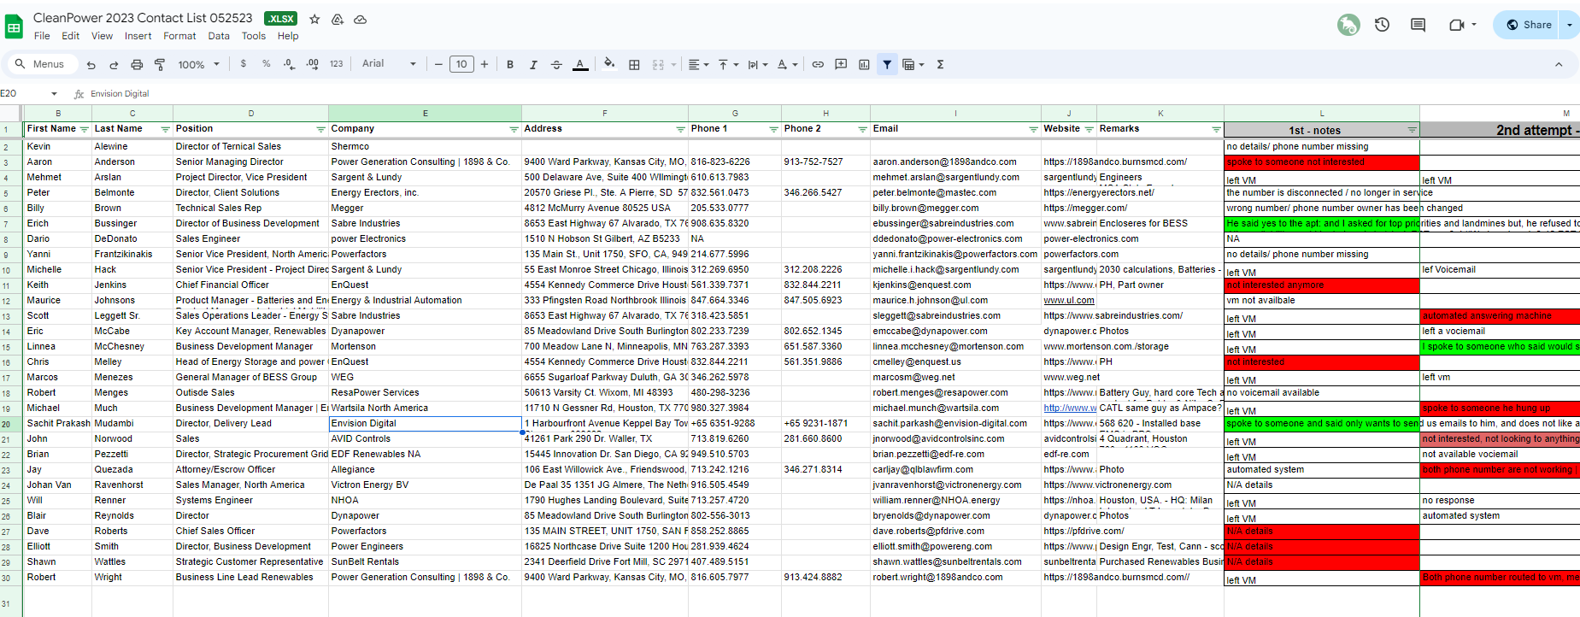Image resolution: width=1580 pixels, height=617 pixels.
Task: Click the add to Drive icon
Action: tap(338, 19)
